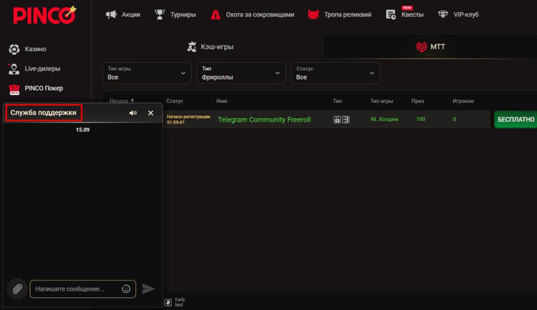Click Имя column header
This screenshot has height=310, width=537.
click(x=221, y=101)
